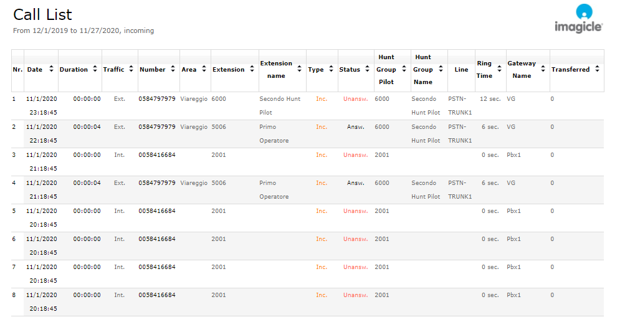
Task: Sort by Duration using its sort arrows
Action: [x=95, y=70]
